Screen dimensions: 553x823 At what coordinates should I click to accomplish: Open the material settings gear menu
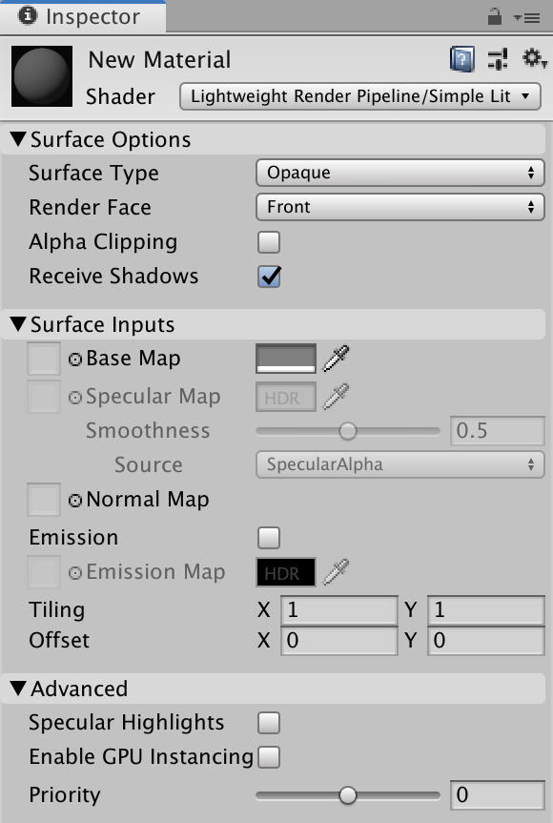coord(530,59)
